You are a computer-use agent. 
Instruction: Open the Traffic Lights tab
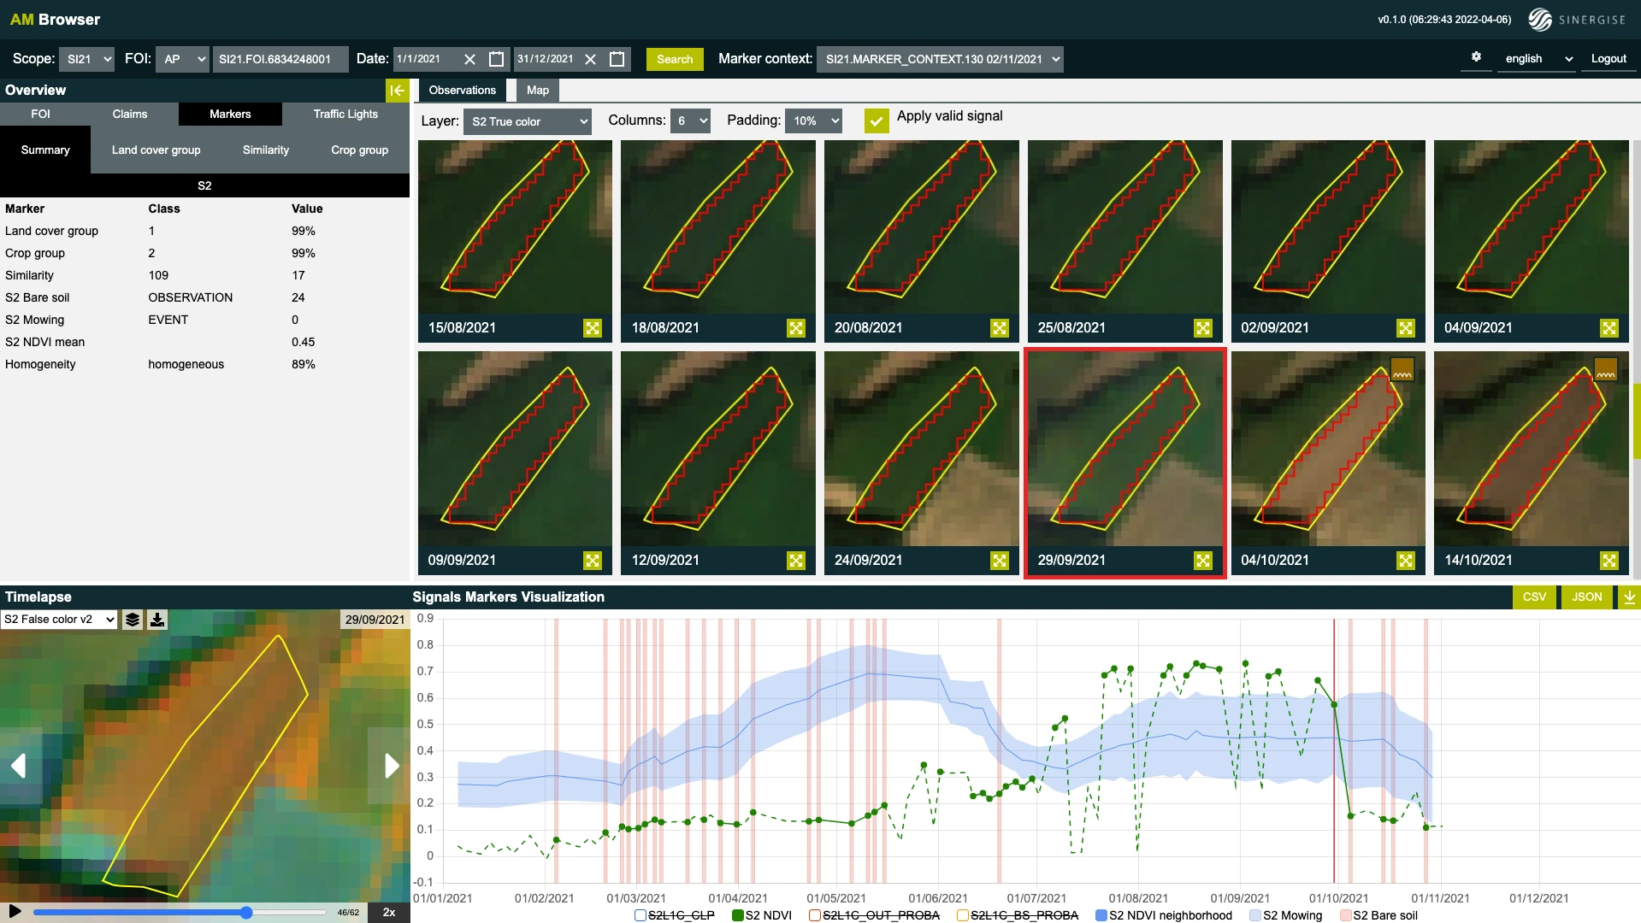pos(345,114)
